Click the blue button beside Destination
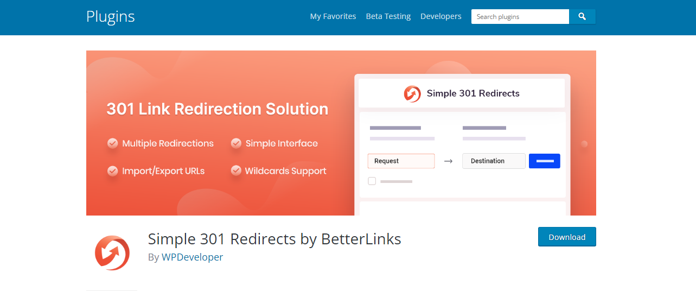 pyautogui.click(x=545, y=161)
